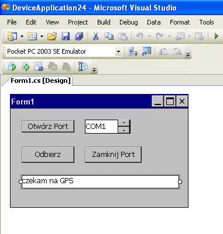Open the Navigate Backward dropdown arrow
This screenshot has height=234, width=223.
coord(189,36)
